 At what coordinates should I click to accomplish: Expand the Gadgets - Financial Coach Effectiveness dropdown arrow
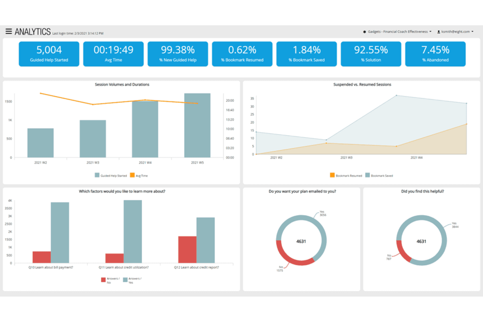coord(430,32)
